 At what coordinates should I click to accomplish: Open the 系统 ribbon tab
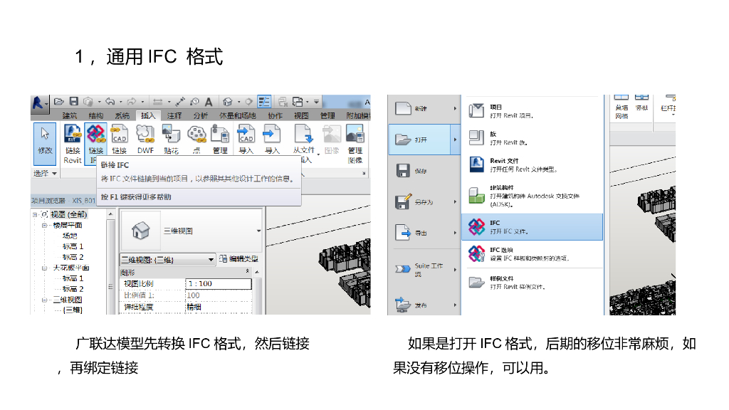[x=122, y=115]
